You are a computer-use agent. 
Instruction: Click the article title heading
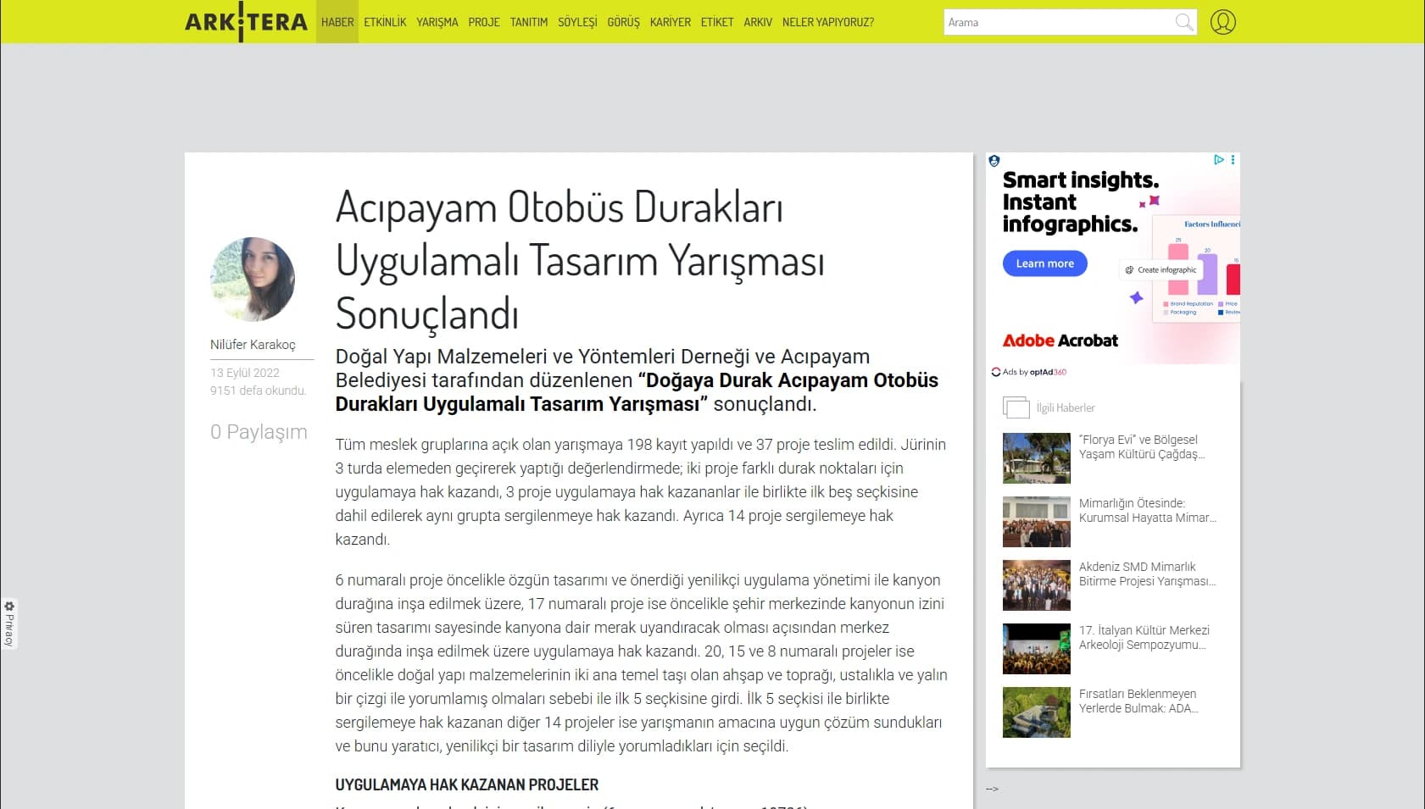tap(580, 260)
